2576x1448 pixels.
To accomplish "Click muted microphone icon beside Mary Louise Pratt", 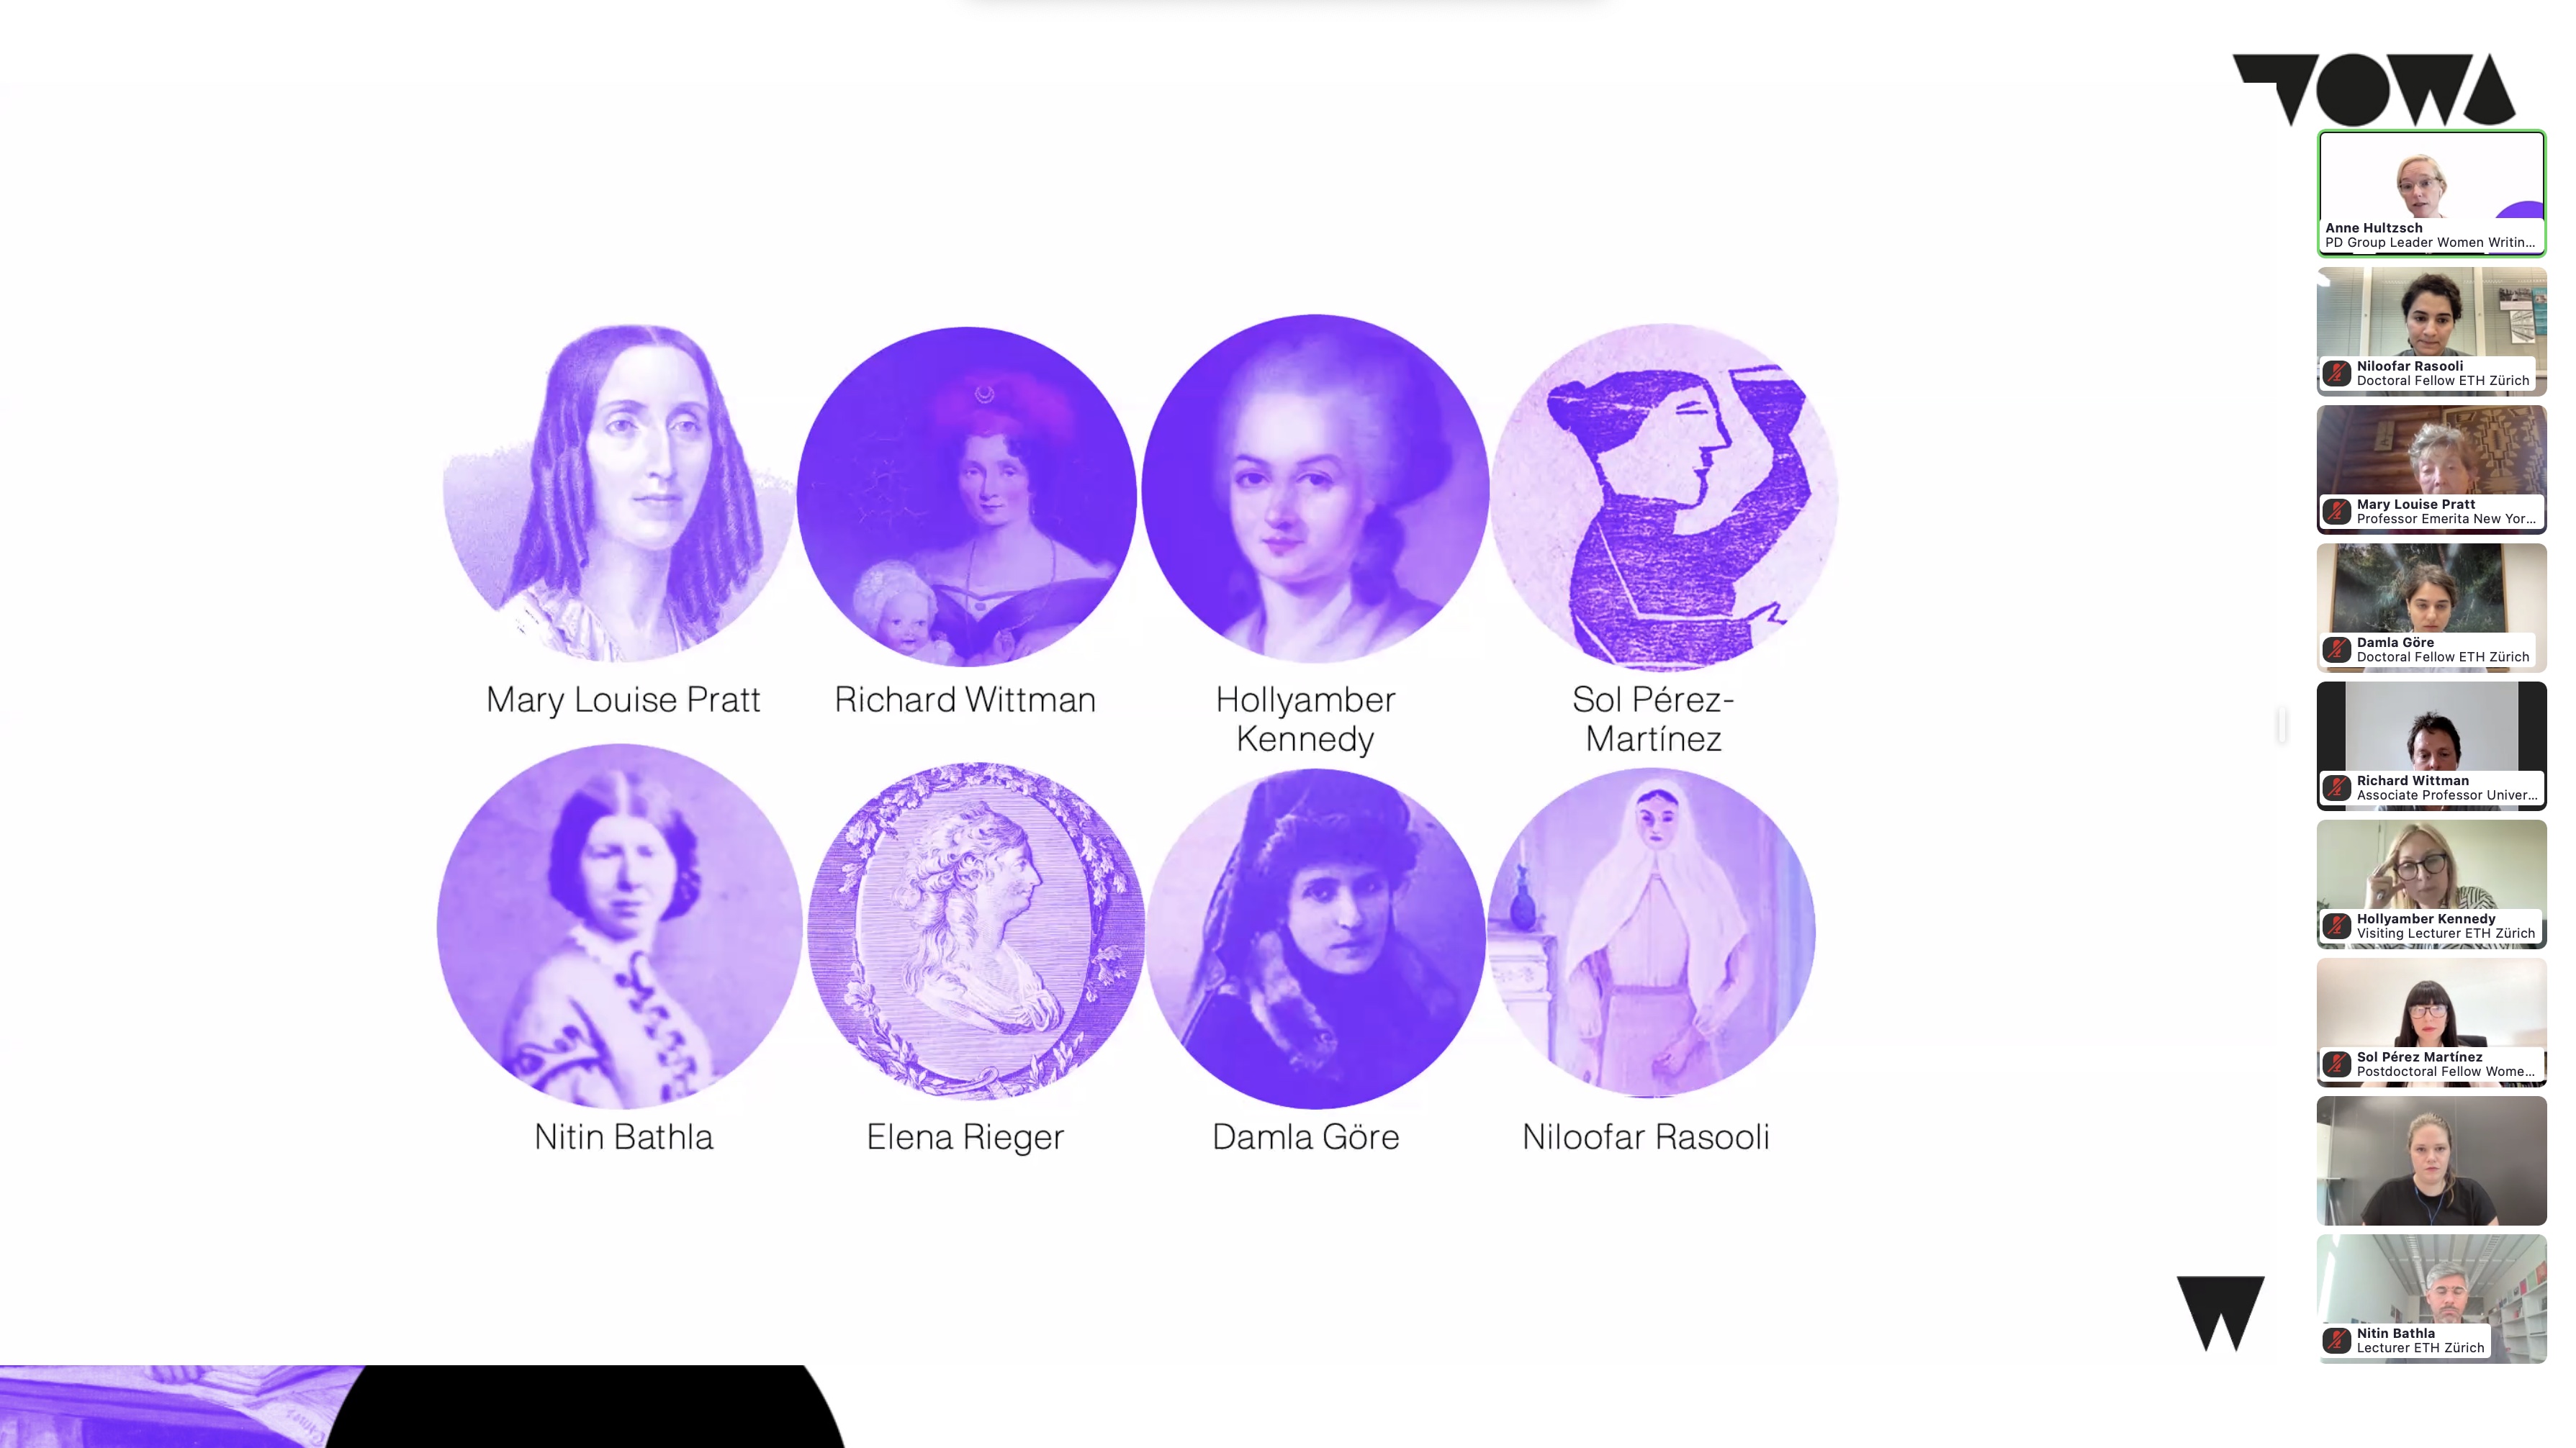I will pos(2336,512).
